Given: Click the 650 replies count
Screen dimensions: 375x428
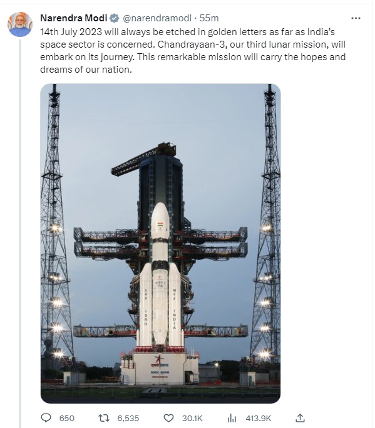Looking at the screenshot, I should pos(67,418).
